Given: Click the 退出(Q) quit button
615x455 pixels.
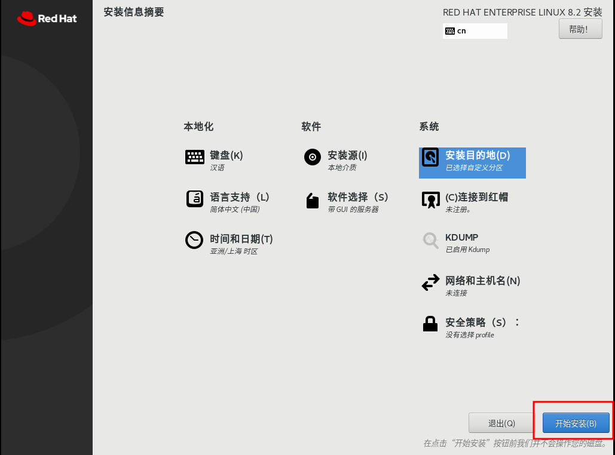Looking at the screenshot, I should 501,423.
